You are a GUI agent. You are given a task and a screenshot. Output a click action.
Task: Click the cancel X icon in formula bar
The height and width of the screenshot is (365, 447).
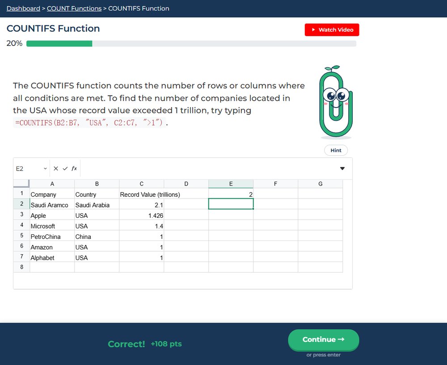56,169
